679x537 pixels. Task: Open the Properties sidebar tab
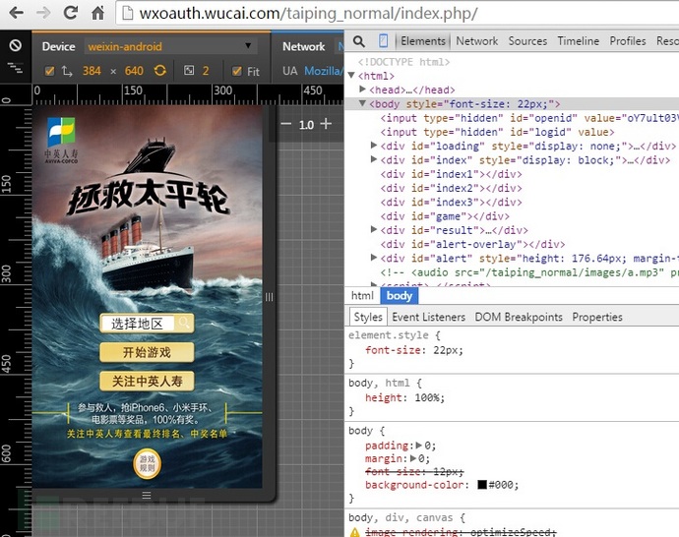[x=597, y=317]
